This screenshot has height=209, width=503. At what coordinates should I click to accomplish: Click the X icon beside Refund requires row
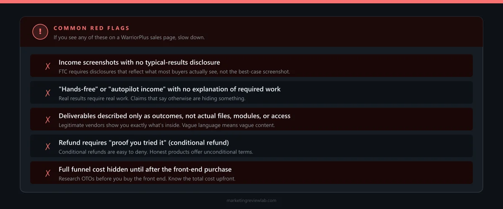pos(48,146)
